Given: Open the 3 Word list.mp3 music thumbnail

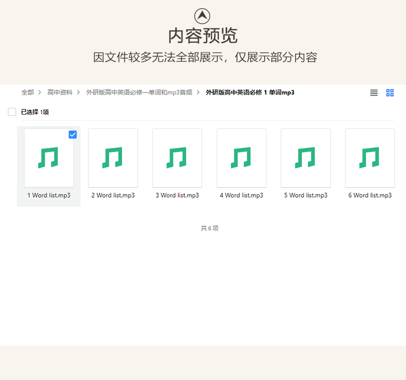Looking at the screenshot, I should 177,158.
